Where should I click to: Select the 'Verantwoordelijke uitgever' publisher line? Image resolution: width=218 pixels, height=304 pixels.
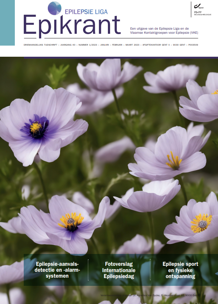(150, 295)
